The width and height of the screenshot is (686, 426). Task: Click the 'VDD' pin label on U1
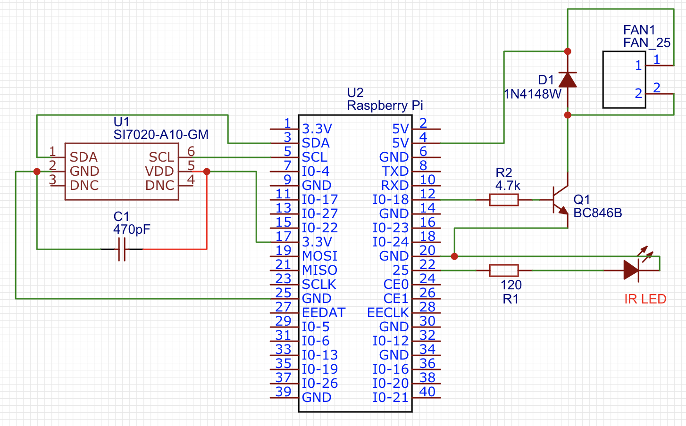point(159,172)
